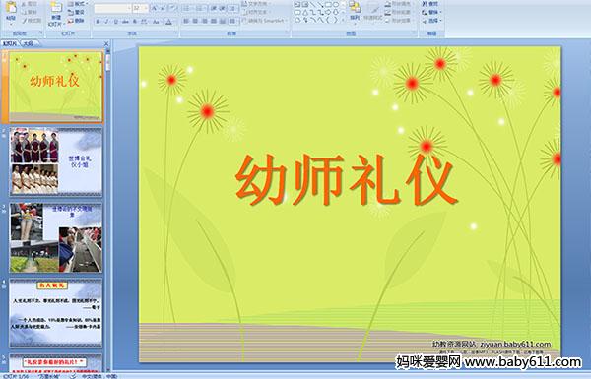Expand the Select dropdown in editing group
Viewport: 591px width, 379px height.
click(432, 21)
